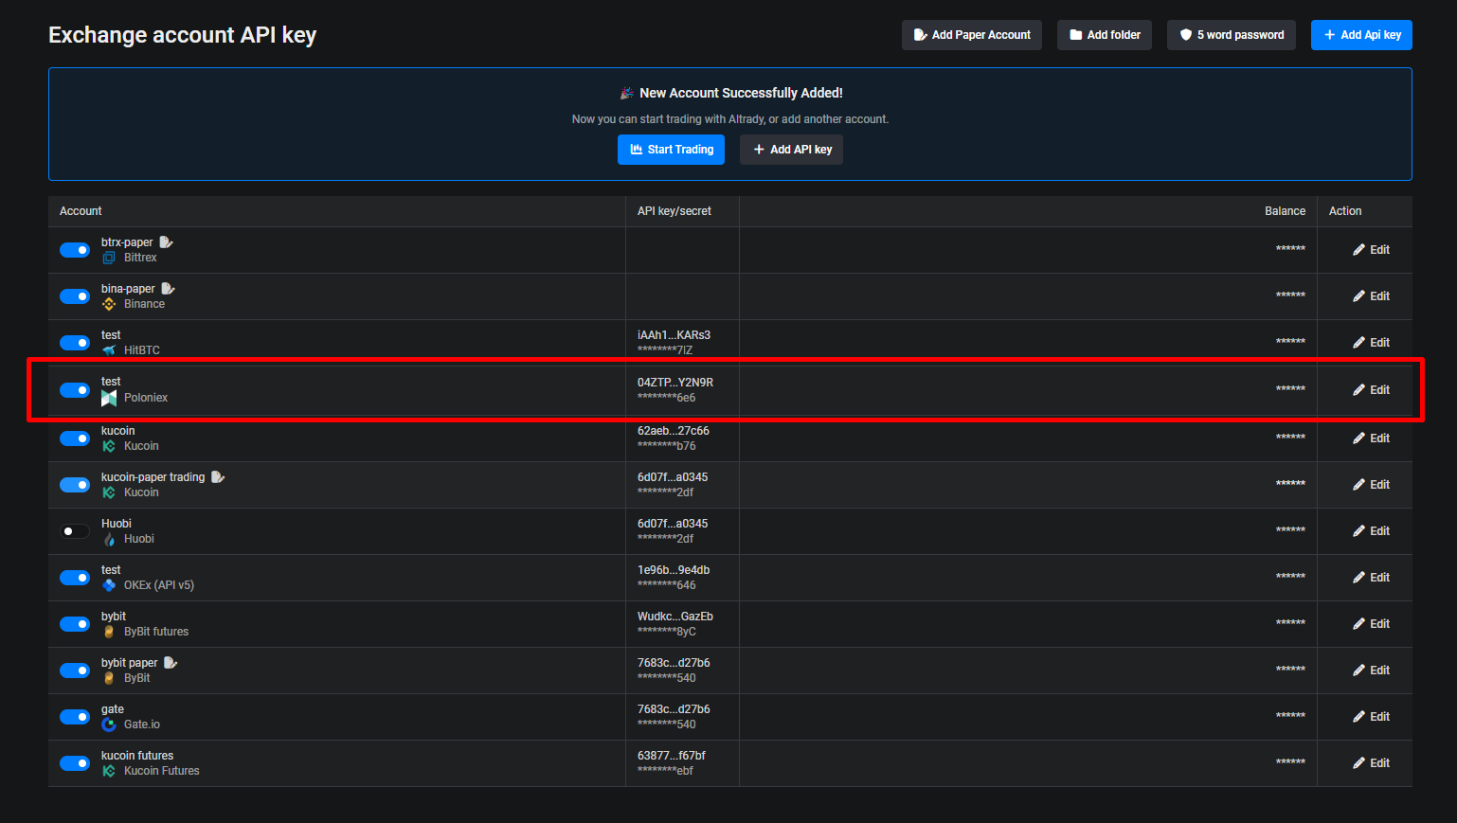This screenshot has height=823, width=1457.
Task: Toggle the kucoin futures account switch
Action: click(x=75, y=763)
